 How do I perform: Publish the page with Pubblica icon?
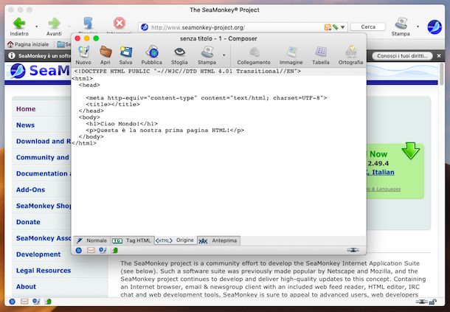click(151, 52)
